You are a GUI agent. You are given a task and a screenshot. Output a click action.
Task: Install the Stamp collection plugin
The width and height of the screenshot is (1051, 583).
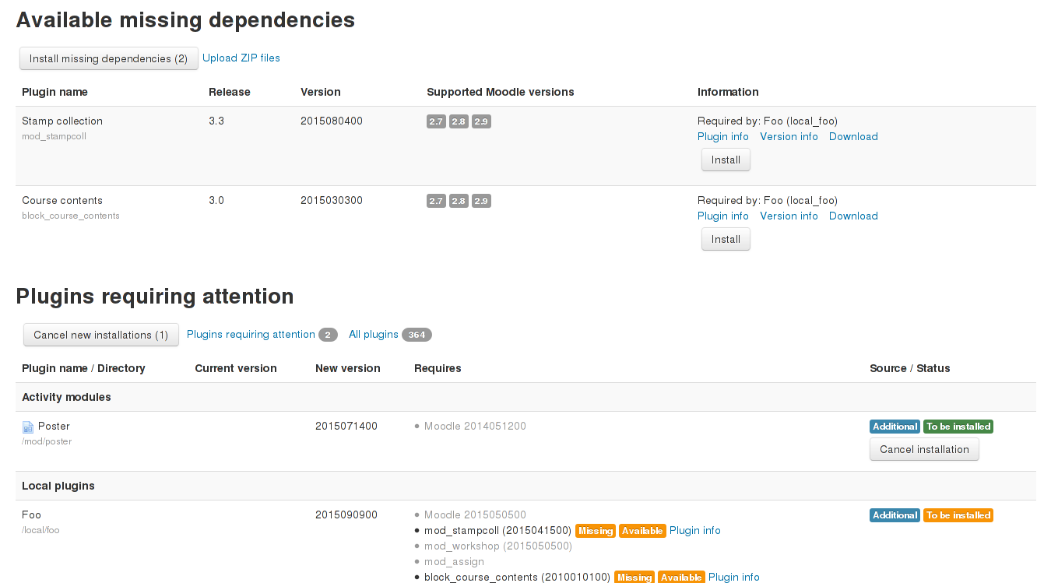[x=726, y=160]
